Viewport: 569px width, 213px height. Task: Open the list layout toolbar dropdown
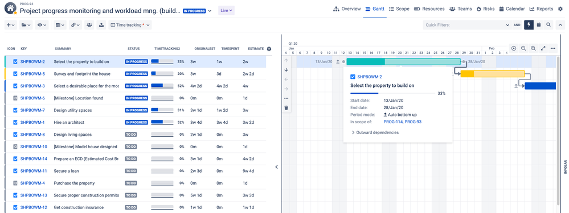pos(60,25)
